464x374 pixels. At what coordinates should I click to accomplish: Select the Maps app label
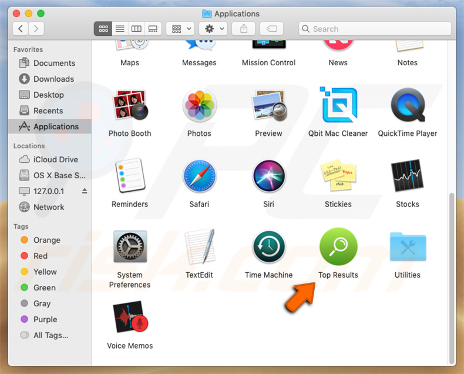pos(130,63)
